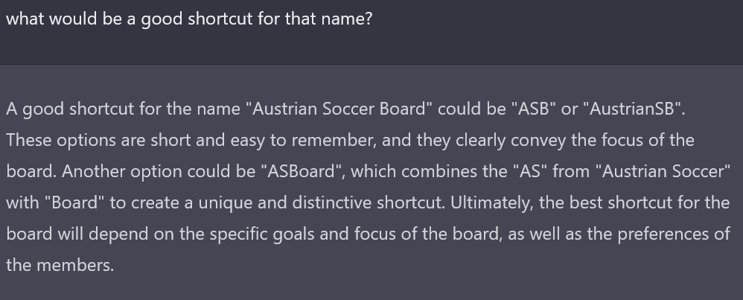Click the suggested shortcut "ASB"
The height and width of the screenshot is (300, 743).
tap(533, 109)
